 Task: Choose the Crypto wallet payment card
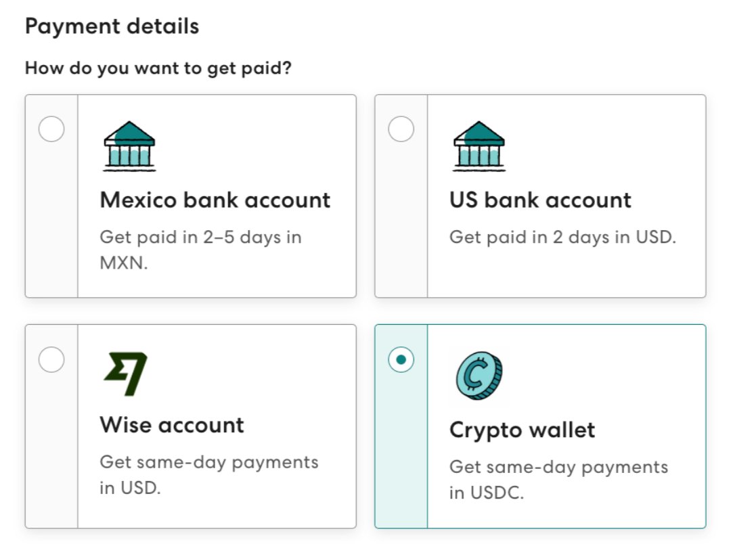pos(540,426)
